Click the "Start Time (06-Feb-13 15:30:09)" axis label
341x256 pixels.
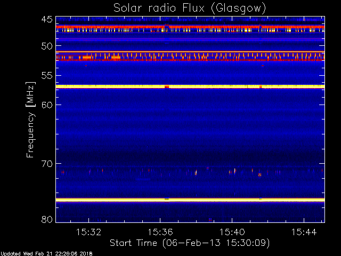[190, 243]
